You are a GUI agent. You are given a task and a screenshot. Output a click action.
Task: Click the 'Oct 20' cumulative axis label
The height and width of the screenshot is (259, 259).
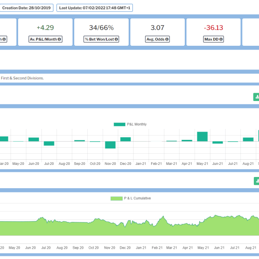(x=94, y=248)
